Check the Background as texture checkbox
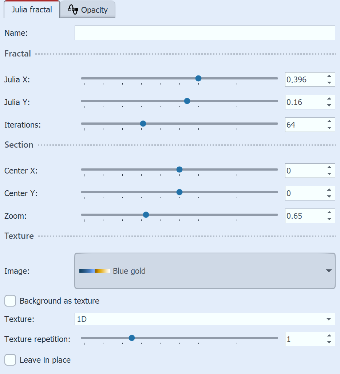The height and width of the screenshot is (374, 340). [10, 301]
